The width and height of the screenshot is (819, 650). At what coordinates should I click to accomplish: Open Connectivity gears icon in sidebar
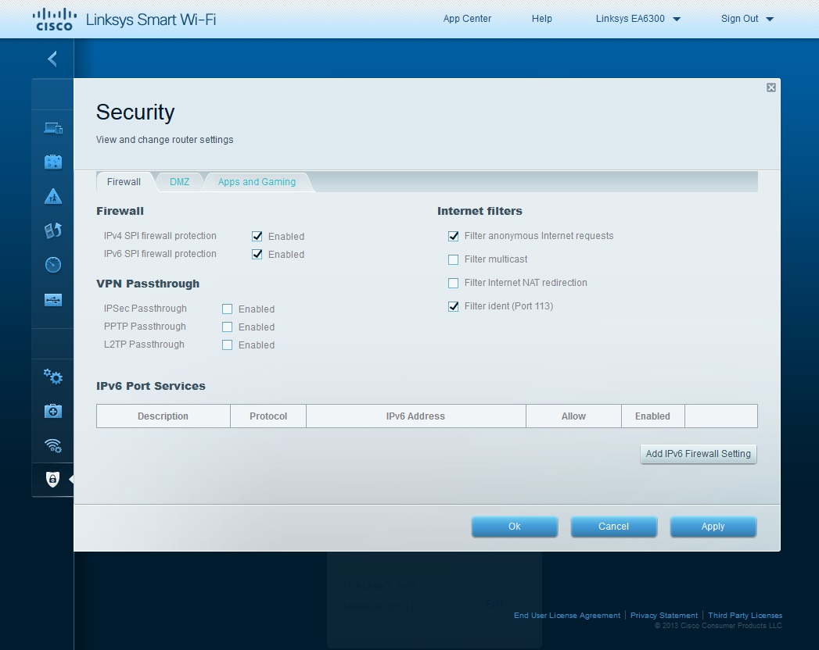(x=52, y=377)
